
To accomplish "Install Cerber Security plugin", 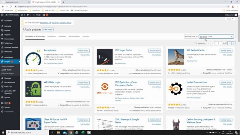I will pyautogui.click(x=226, y=120).
